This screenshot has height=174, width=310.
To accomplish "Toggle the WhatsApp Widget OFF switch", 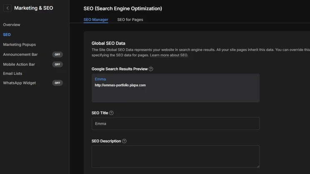I will [x=57, y=83].
